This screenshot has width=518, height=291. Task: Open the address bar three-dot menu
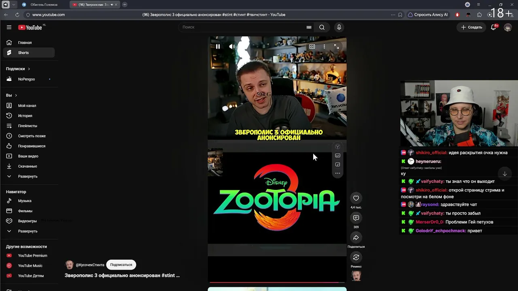pos(393,15)
